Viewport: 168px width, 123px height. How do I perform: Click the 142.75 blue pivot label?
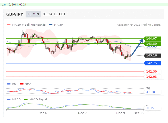(x=152, y=63)
